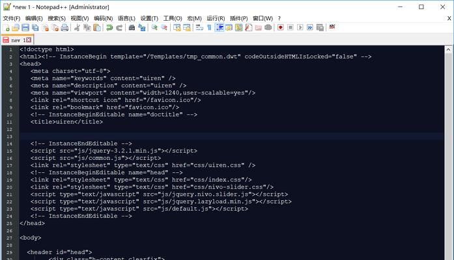The image size is (454, 260).
Task: Open the 语言(L) menu
Action: (126, 18)
